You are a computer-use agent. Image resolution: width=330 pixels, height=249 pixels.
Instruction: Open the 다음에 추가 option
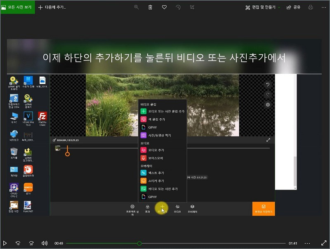[52, 7]
